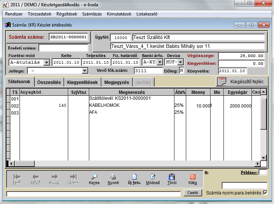Expand the Deviza currency dropdown
The height and width of the screenshot is (204, 274).
[x=180, y=62]
